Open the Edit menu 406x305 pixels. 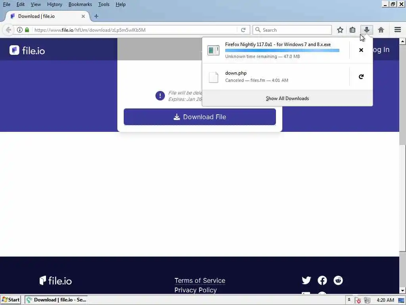(x=21, y=4)
